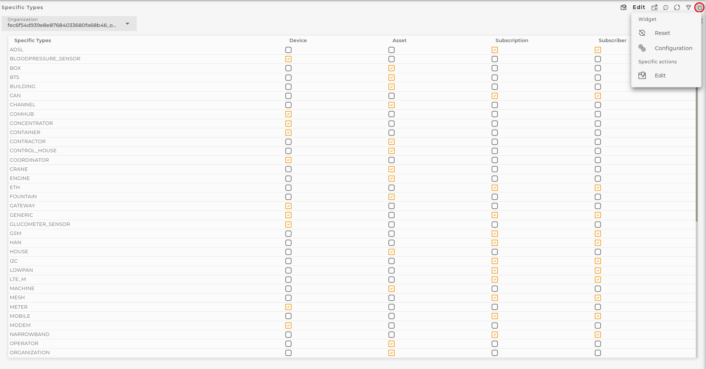Viewport: 706px width, 369px height.
Task: Click the refresh arrows icon
Action: pos(677,7)
